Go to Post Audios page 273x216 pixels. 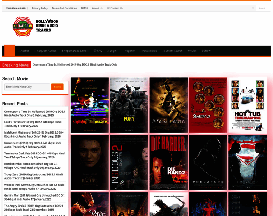point(149,51)
